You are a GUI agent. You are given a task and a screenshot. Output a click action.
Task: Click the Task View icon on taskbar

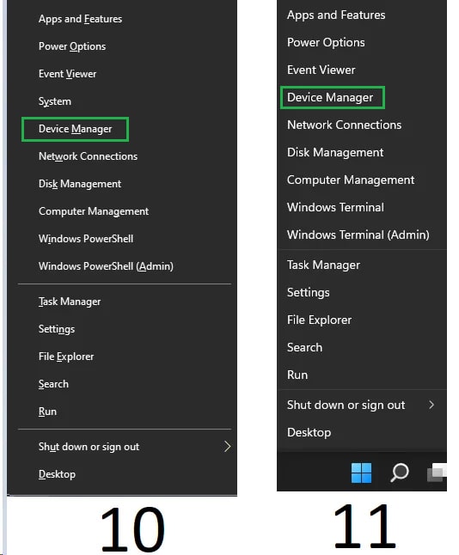(x=437, y=473)
